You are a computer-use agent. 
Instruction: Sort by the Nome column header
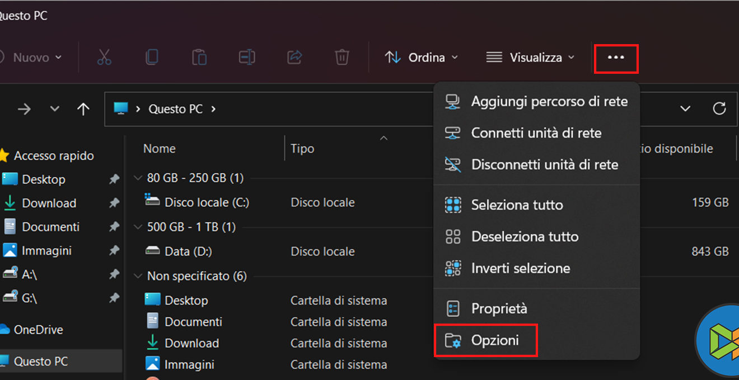pyautogui.click(x=160, y=149)
